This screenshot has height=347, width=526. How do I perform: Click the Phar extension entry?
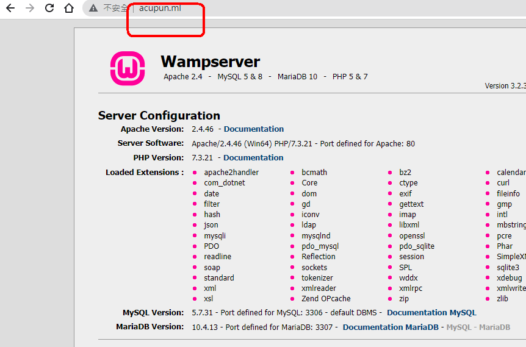(x=505, y=246)
